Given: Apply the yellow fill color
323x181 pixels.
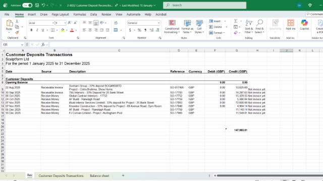Looking at the screenshot, I should [63, 30].
